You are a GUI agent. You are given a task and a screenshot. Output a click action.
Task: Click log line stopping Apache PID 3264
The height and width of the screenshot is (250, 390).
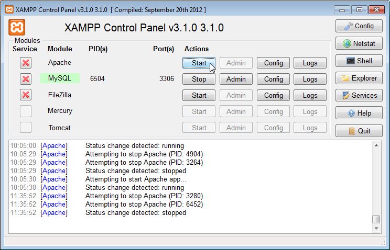click(x=144, y=162)
